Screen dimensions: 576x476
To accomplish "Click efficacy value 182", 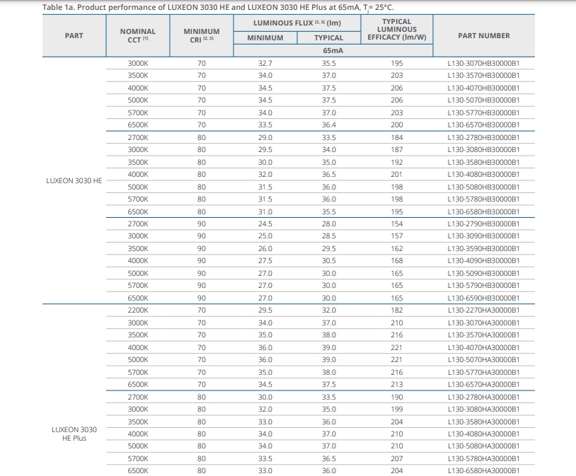I will (397, 310).
